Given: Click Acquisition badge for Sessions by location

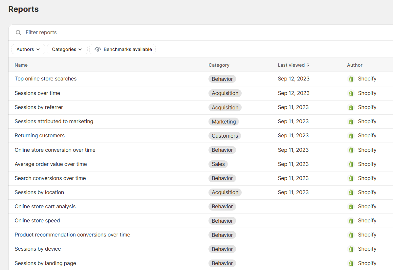Looking at the screenshot, I should (x=225, y=192).
